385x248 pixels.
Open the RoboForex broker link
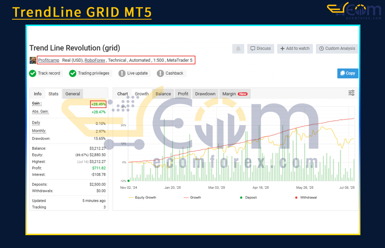(x=95, y=60)
